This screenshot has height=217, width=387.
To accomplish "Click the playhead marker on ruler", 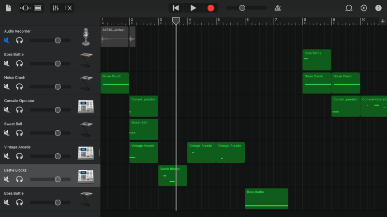I will (176, 21).
